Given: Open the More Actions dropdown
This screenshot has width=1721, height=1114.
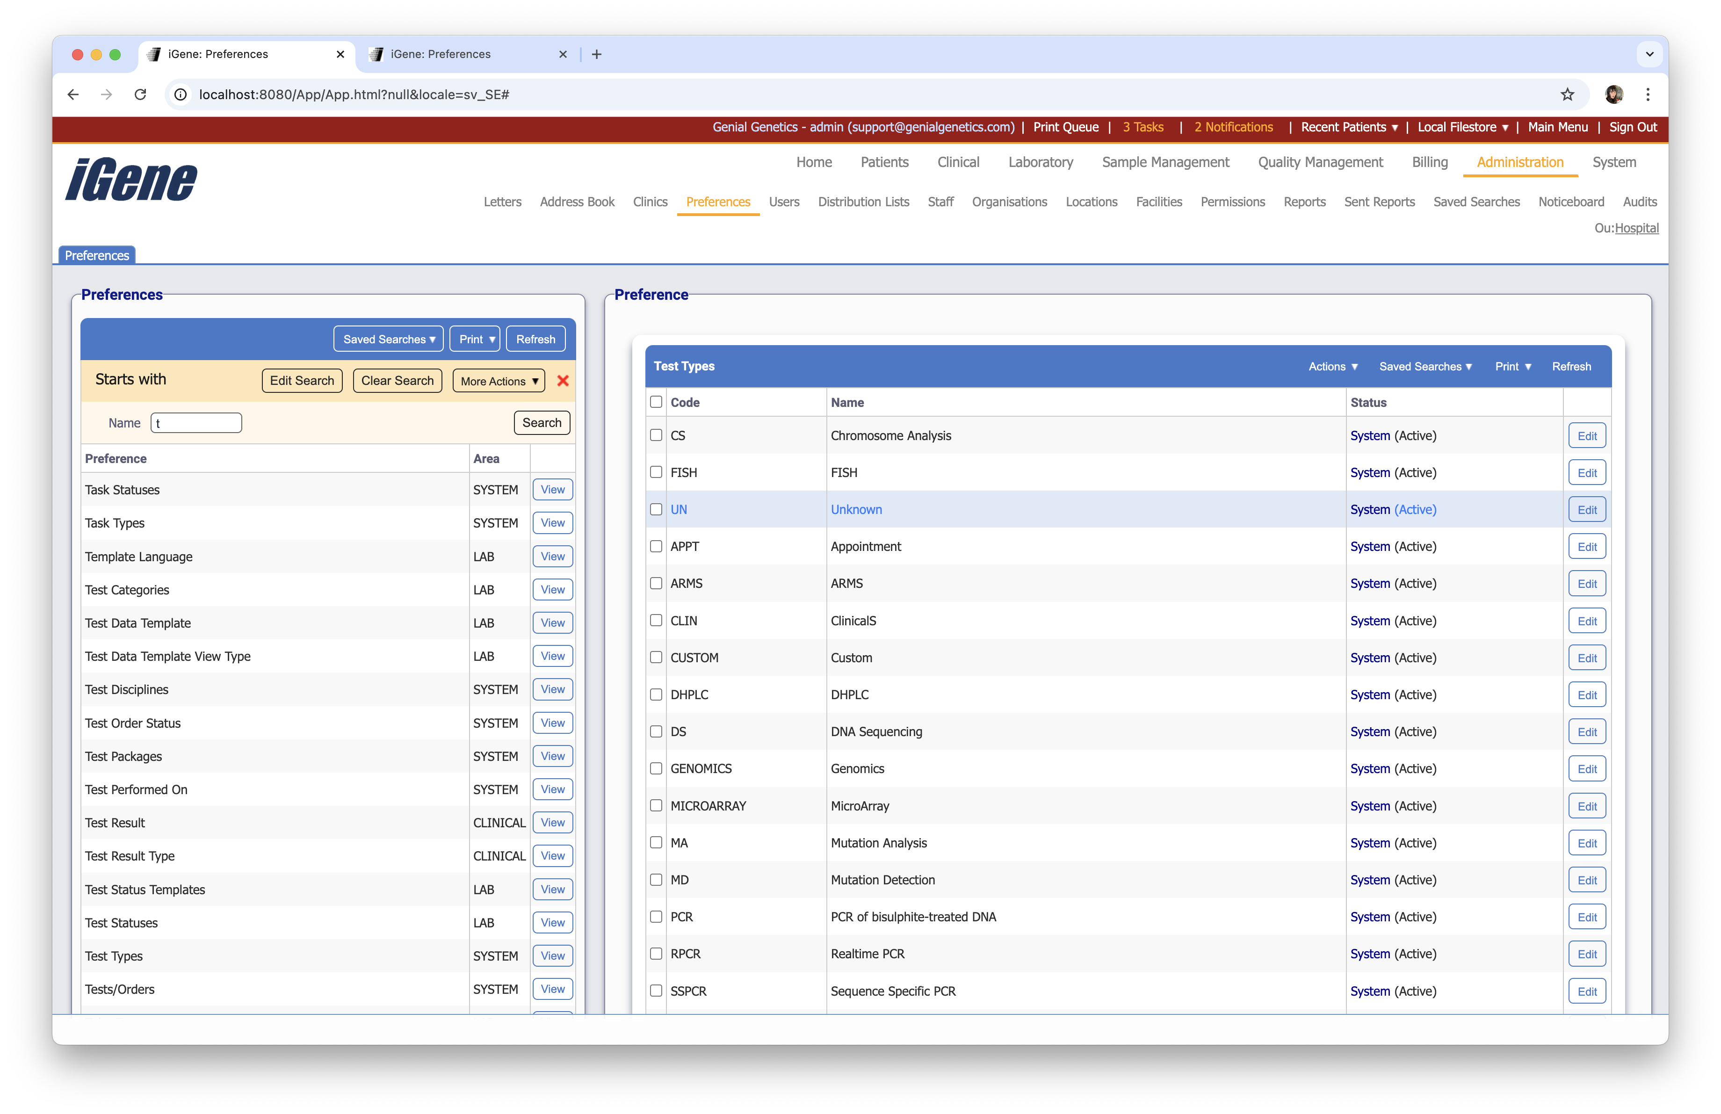Looking at the screenshot, I should (x=499, y=381).
